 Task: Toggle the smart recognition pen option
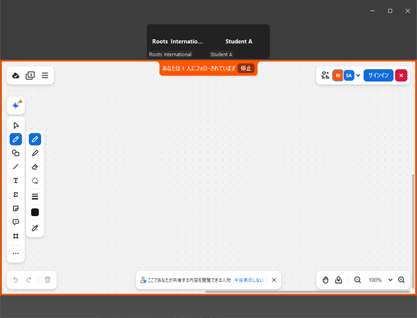pos(35,228)
